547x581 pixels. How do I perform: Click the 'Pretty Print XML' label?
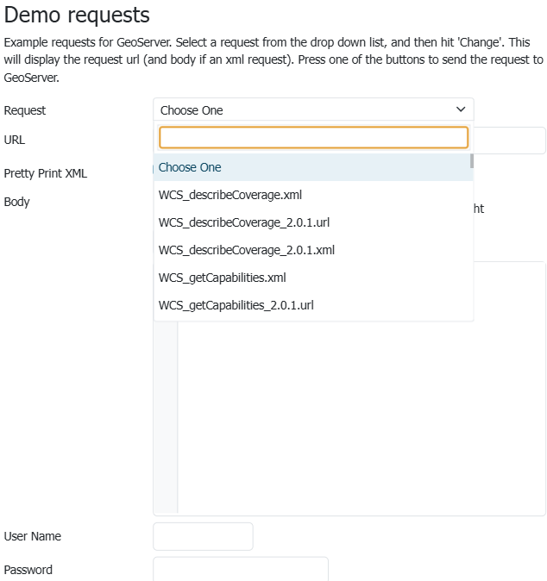click(x=46, y=173)
